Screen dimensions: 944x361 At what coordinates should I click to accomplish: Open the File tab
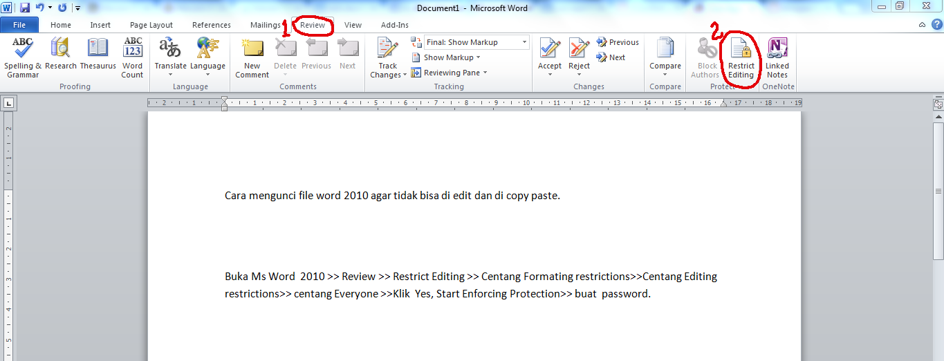click(19, 25)
